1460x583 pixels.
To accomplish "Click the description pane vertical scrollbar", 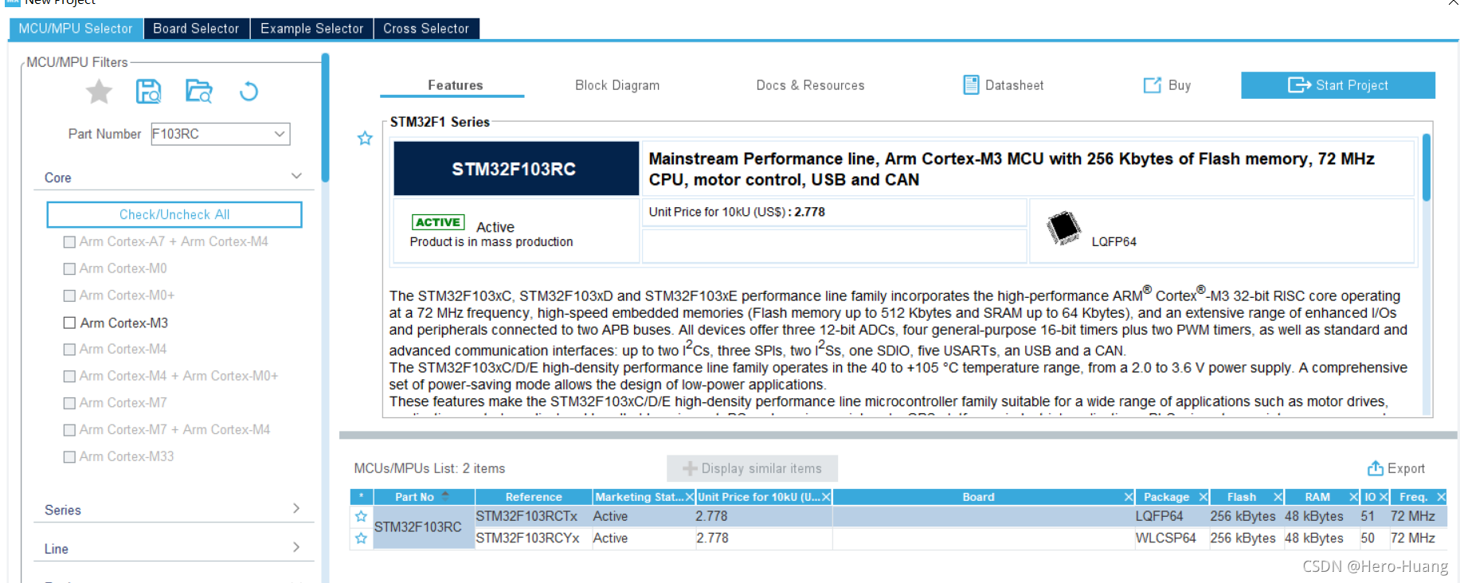I will (1426, 167).
